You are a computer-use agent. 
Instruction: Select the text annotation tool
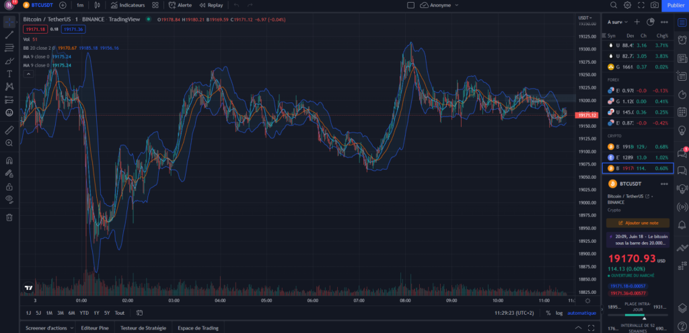point(9,74)
